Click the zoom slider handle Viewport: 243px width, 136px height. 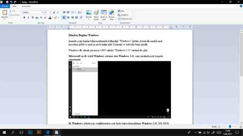(x=230, y=126)
